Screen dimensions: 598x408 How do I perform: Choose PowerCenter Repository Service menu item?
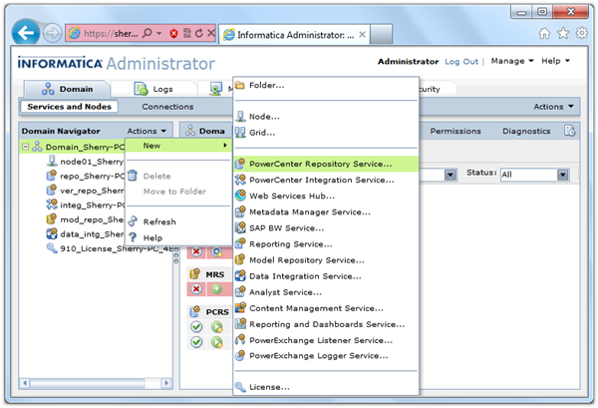pyautogui.click(x=326, y=164)
